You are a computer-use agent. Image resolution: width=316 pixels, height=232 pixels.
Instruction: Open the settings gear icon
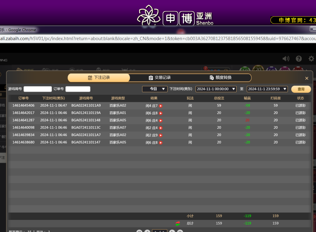point(311,59)
